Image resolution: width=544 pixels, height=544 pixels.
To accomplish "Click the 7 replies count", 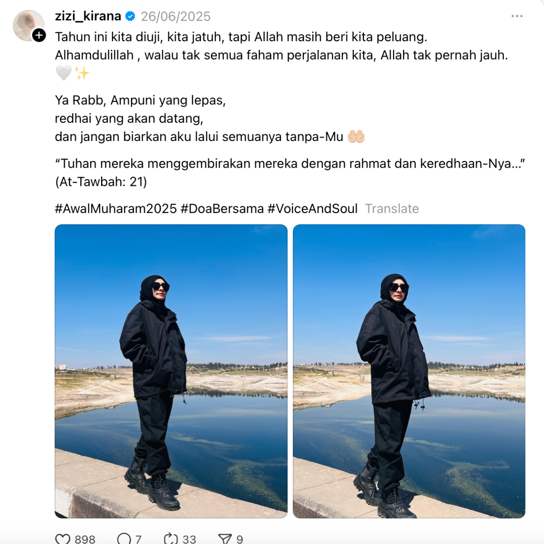I will (x=138, y=539).
